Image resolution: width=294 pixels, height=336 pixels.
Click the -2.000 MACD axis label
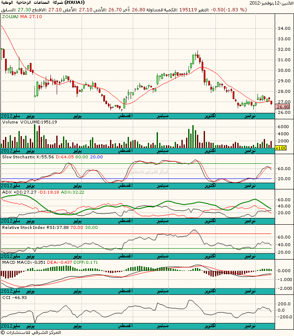coord(284,288)
